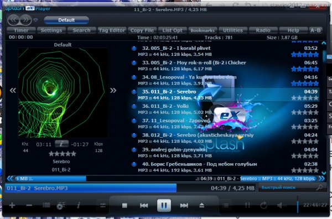Click blue bullet icon of track 32
The height and width of the screenshot is (219, 332).
[x=134, y=48]
